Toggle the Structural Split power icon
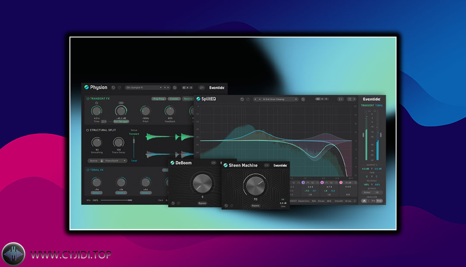This screenshot has width=466, height=267. click(88, 130)
